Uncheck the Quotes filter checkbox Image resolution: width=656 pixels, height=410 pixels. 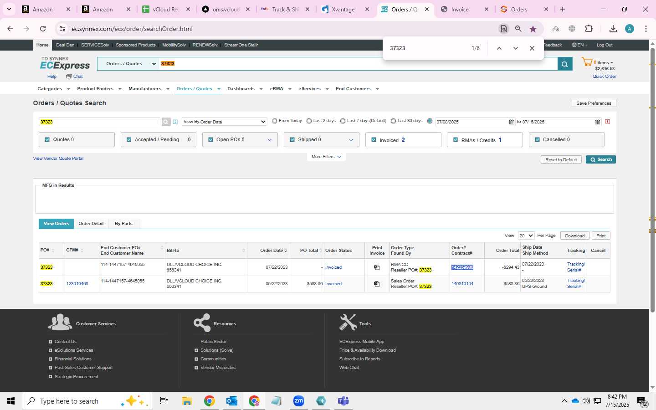coord(47,140)
